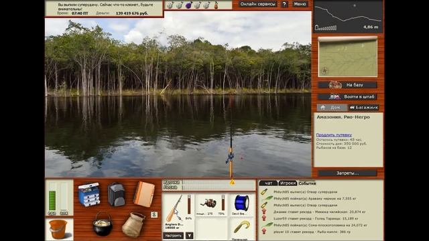Click the lock icon in depth panel
The height and width of the screenshot is (241, 429).
[x=317, y=27]
